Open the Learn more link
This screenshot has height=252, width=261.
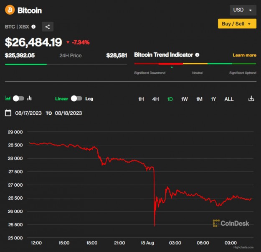click(244, 55)
